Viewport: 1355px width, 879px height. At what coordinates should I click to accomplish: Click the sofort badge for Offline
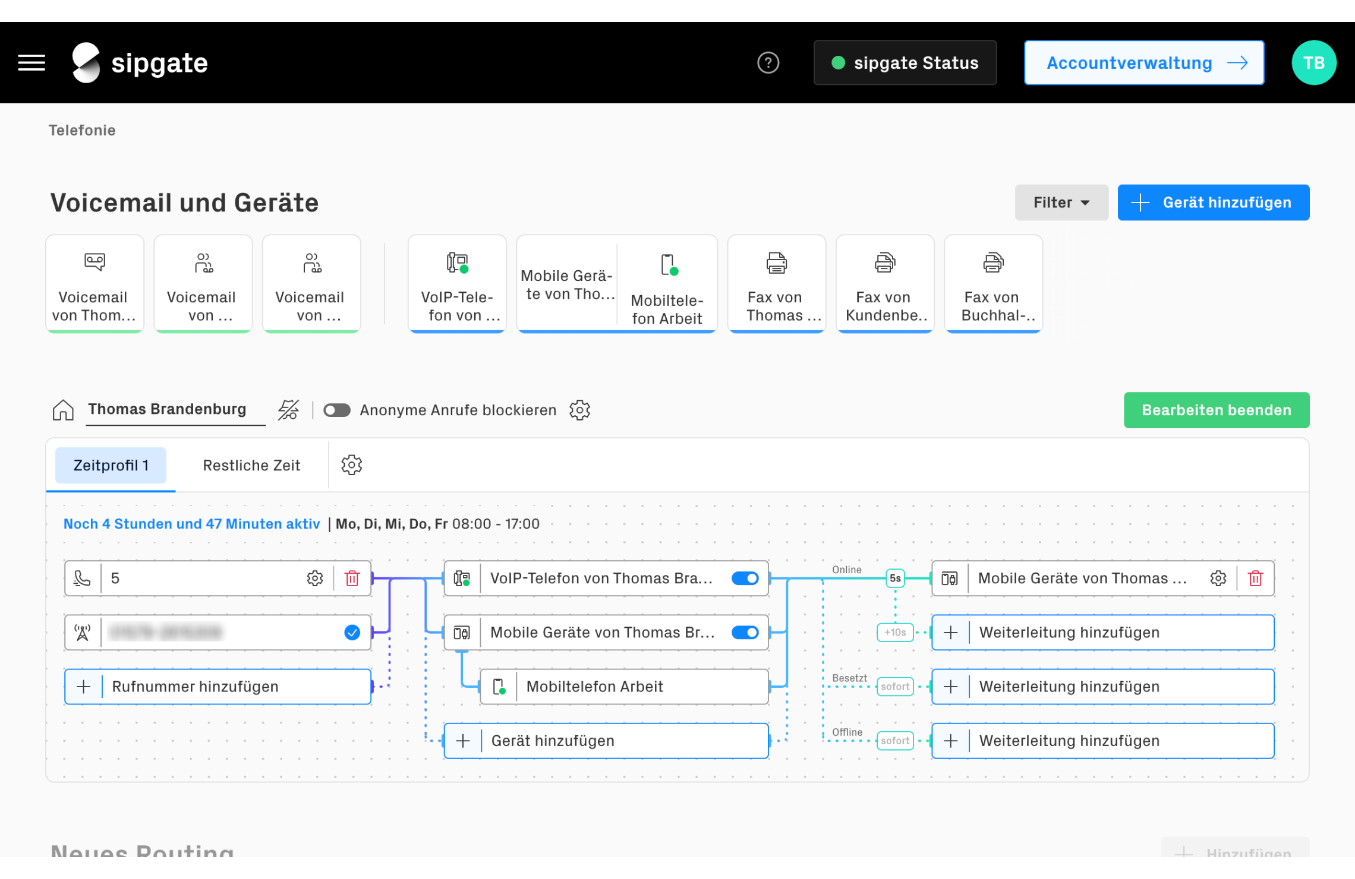(895, 740)
